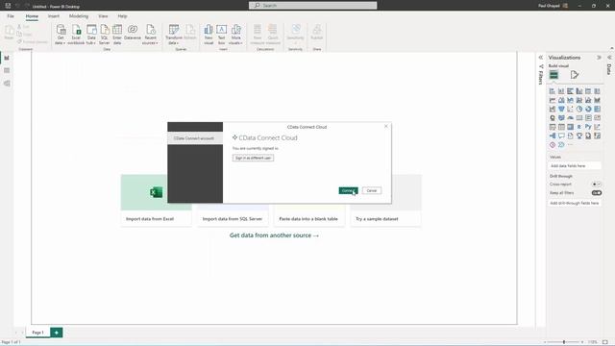Collapse the Visualizations pane with chevrons
The image size is (615, 346).
[x=599, y=58]
